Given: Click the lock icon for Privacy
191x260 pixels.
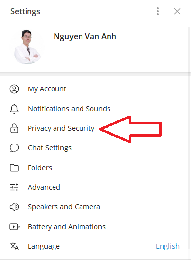Looking at the screenshot, I should pyautogui.click(x=14, y=128).
